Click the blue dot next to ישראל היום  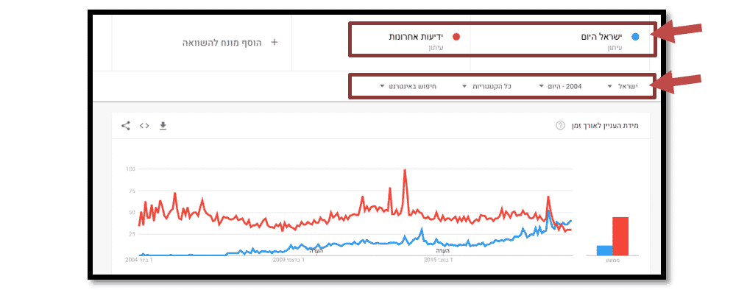coord(634,37)
